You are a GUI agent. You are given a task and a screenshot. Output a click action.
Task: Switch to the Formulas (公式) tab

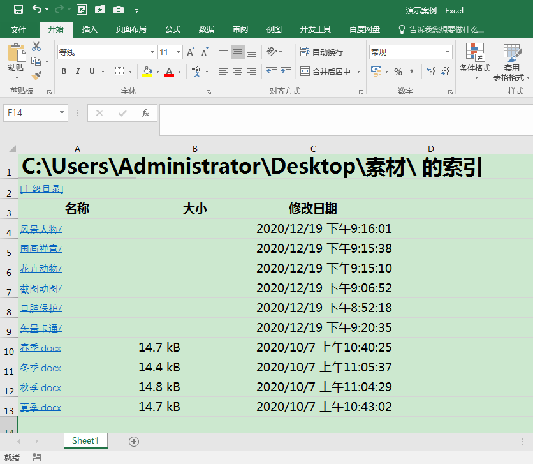[x=173, y=29]
